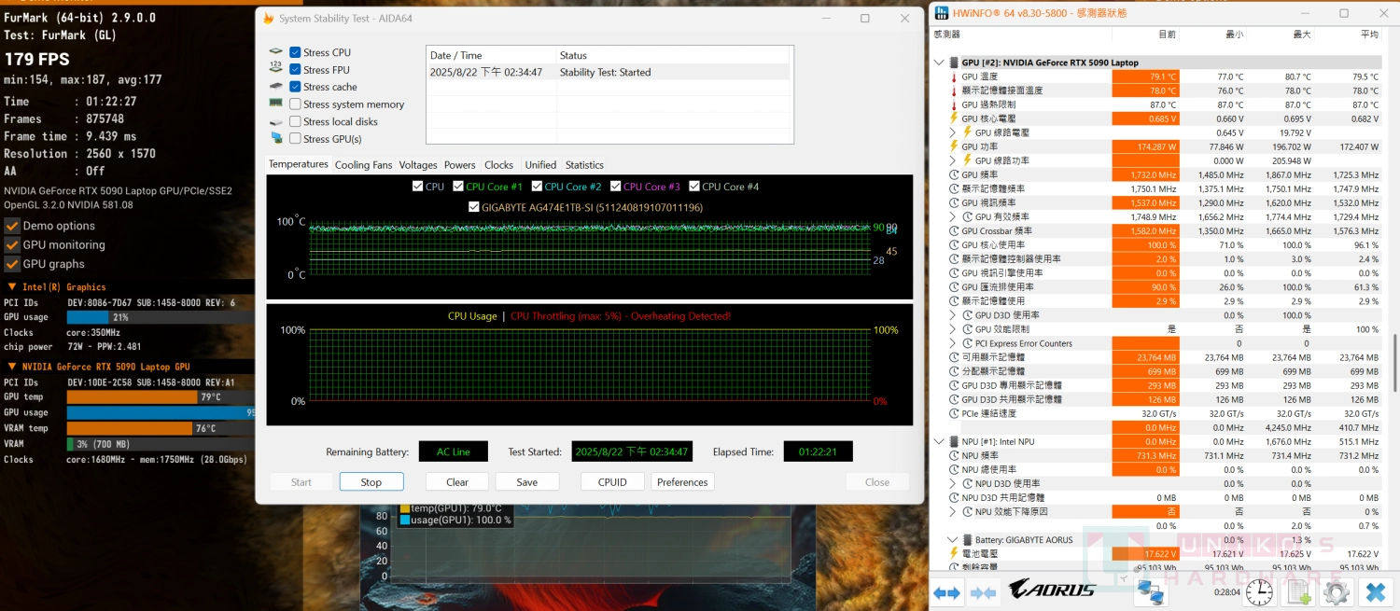The image size is (1400, 611).
Task: Click the VRAM temp 76°C bar in FurMark
Action: (160, 428)
